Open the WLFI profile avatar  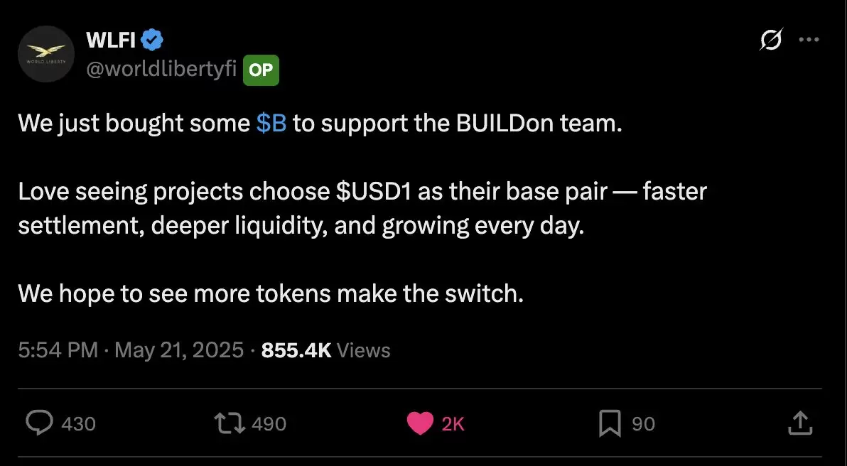46,54
